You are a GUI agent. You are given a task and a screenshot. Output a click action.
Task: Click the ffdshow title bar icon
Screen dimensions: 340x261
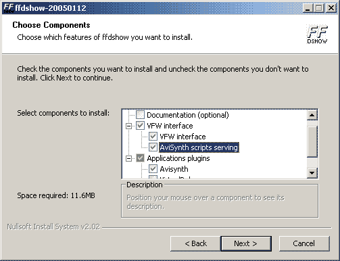tap(9, 8)
